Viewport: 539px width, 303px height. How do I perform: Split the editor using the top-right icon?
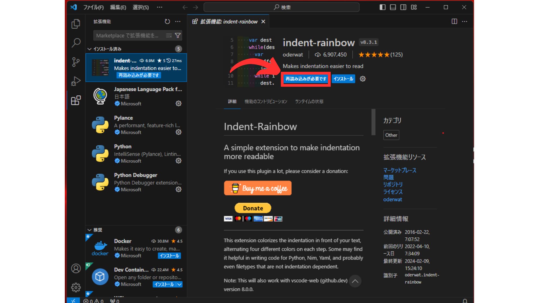tap(454, 21)
